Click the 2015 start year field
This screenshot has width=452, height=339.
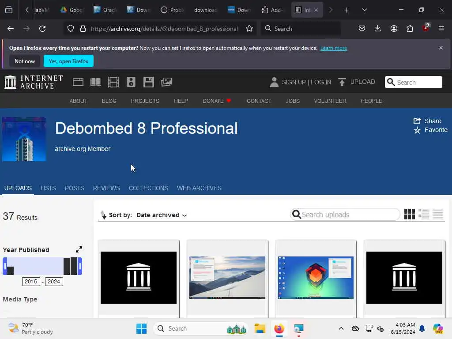(x=31, y=282)
